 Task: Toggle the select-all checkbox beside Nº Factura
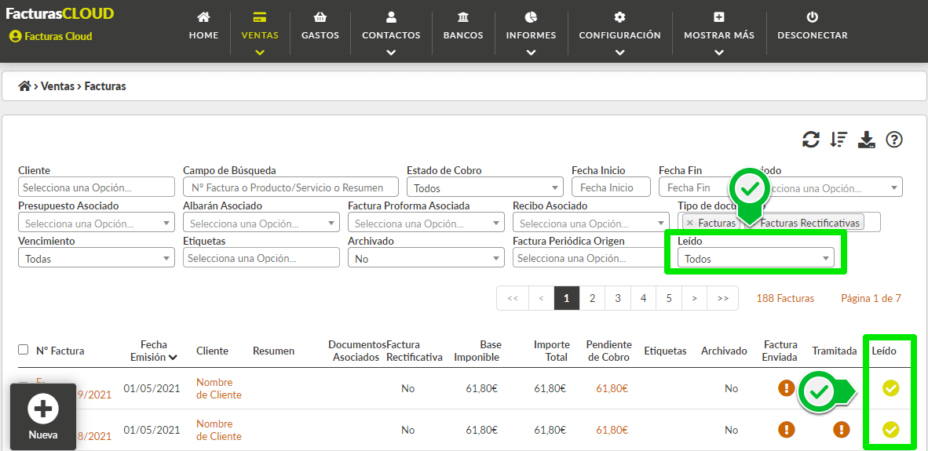(x=23, y=349)
